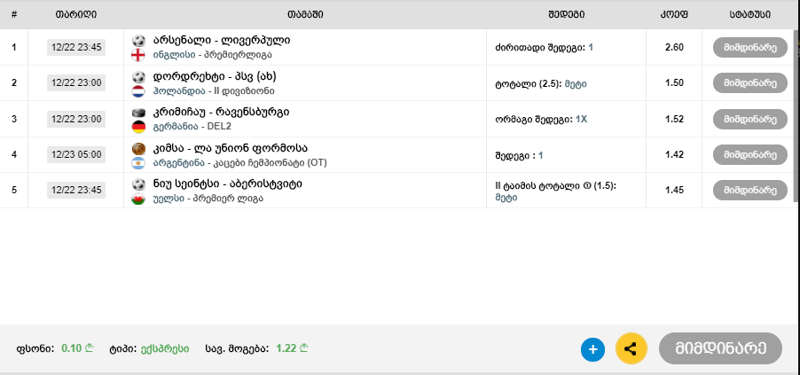Click result შედეგი : 1
Screen dimensions: 800x375
(x=519, y=155)
